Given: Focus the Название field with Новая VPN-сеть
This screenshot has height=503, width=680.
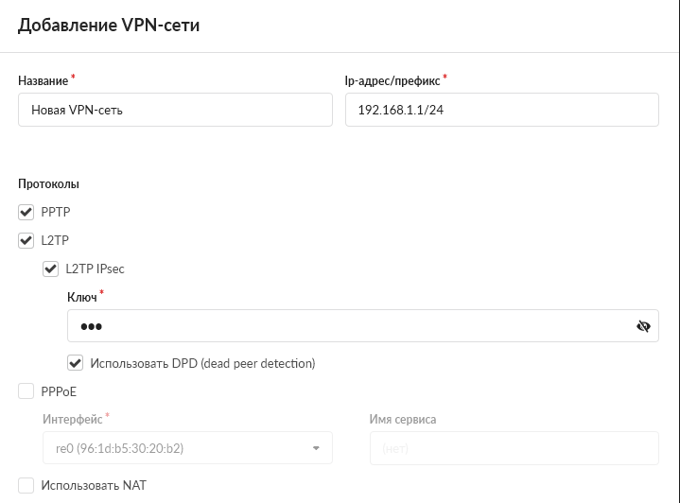Looking at the screenshot, I should point(175,110).
